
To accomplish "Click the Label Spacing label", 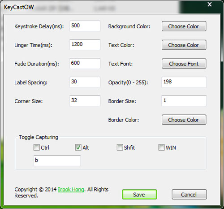I will tap(31, 83).
